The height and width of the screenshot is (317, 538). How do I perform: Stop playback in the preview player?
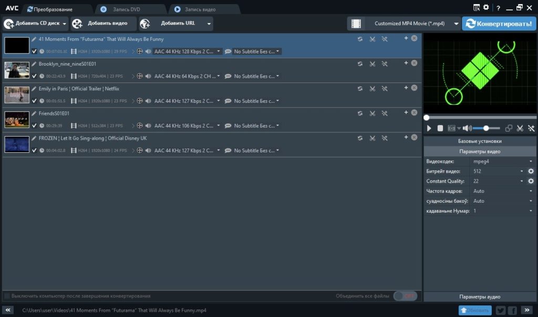coord(440,129)
